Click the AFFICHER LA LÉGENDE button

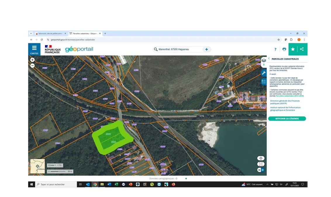click(287, 118)
